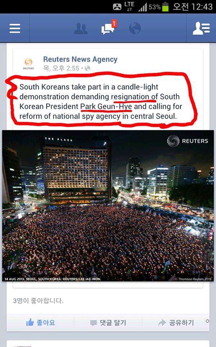This screenshot has width=216, height=347.
Task: Tap the 공유하기 share button
Action: click(x=176, y=323)
